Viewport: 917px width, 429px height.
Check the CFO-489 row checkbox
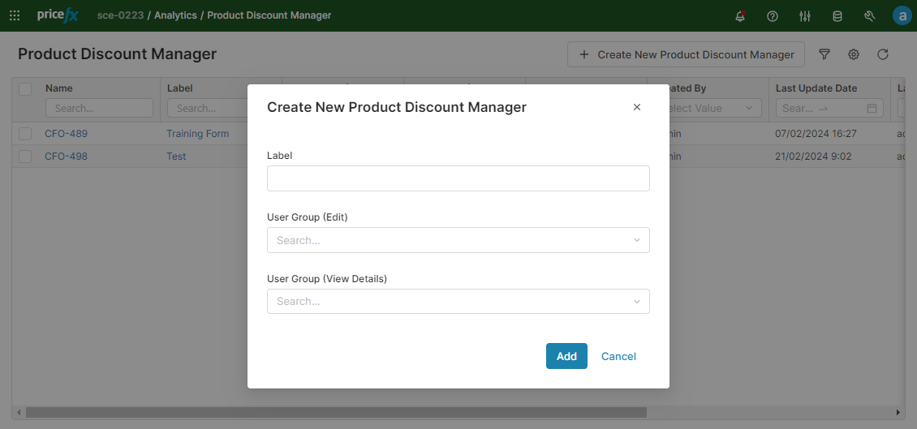[25, 134]
